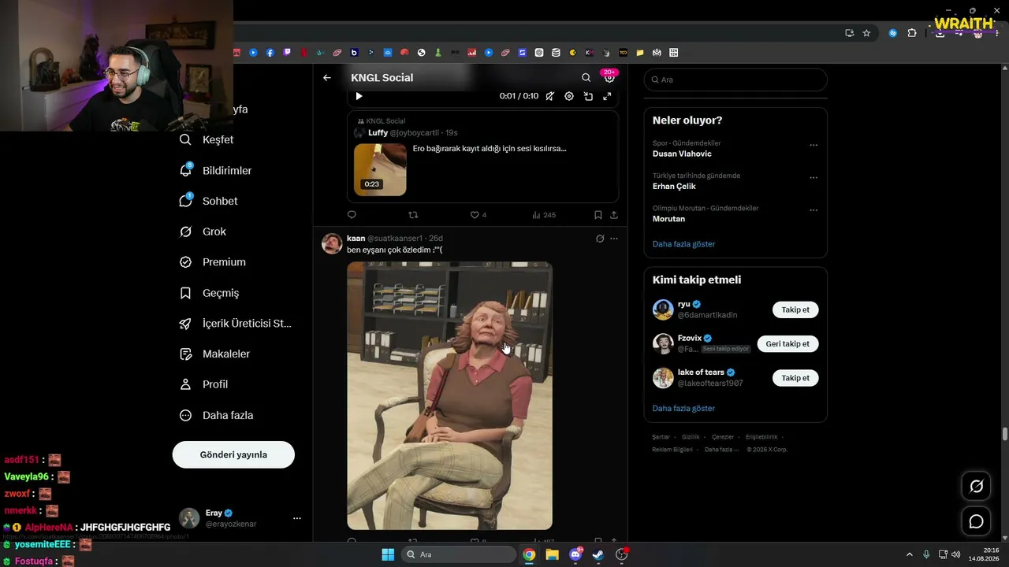Bookmark this page with the star
Image resolution: width=1009 pixels, height=567 pixels.
pos(866,33)
